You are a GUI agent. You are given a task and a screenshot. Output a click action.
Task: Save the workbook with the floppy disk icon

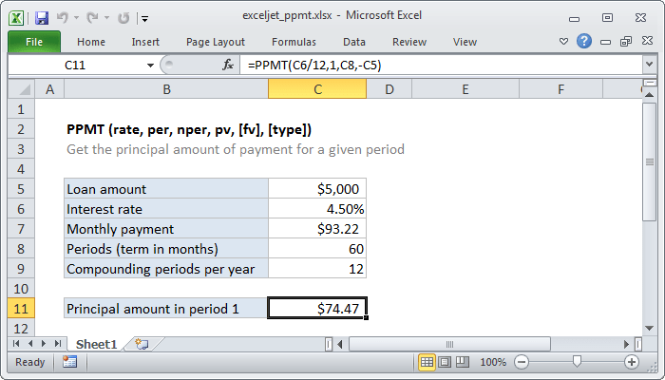[42, 18]
